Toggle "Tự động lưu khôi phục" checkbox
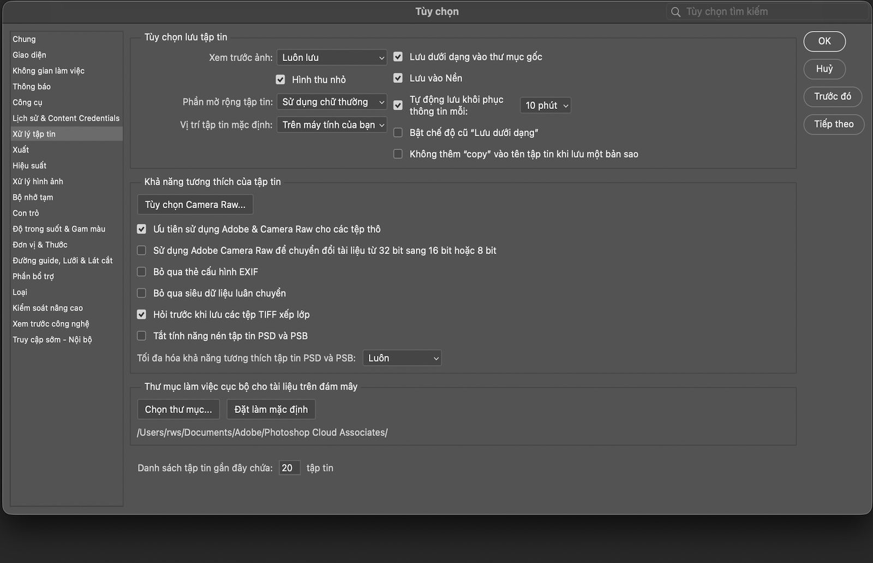 pyautogui.click(x=398, y=105)
